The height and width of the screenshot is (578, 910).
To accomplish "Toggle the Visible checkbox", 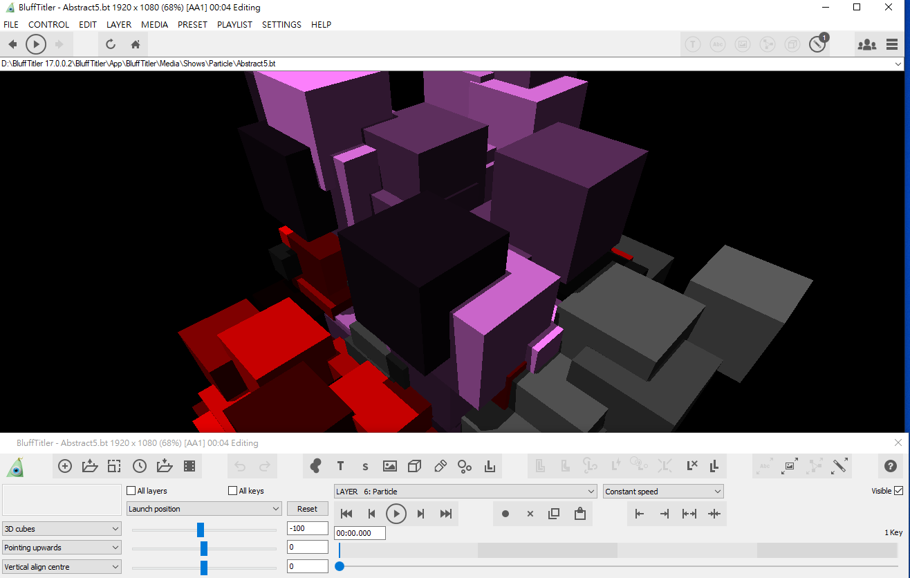I will tap(899, 491).
